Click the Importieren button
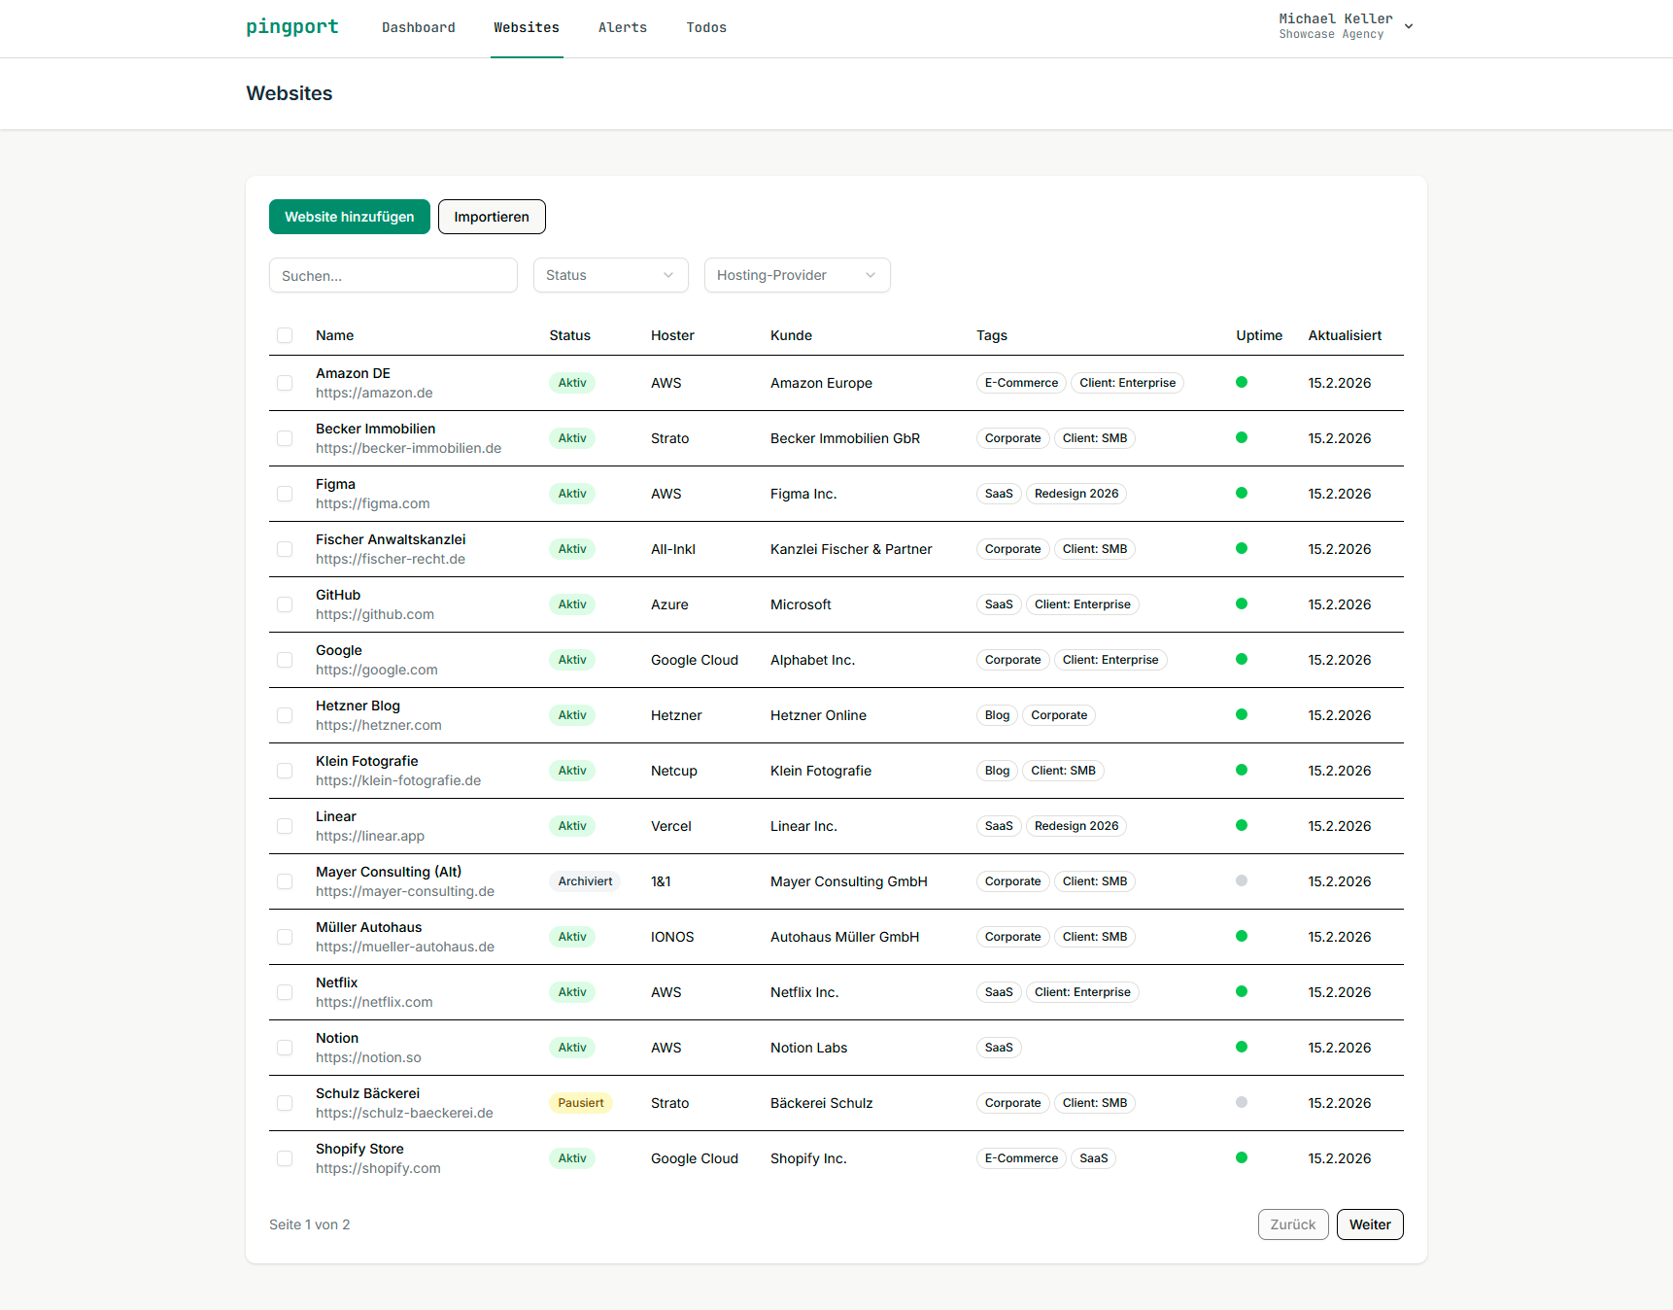The height and width of the screenshot is (1310, 1673). coord(492,217)
